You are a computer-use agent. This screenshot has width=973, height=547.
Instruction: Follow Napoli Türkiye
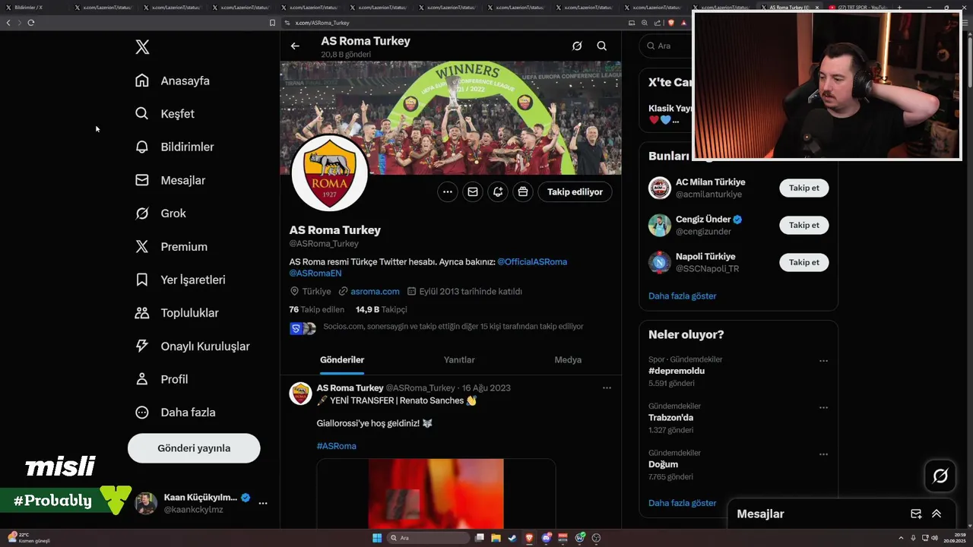click(804, 262)
